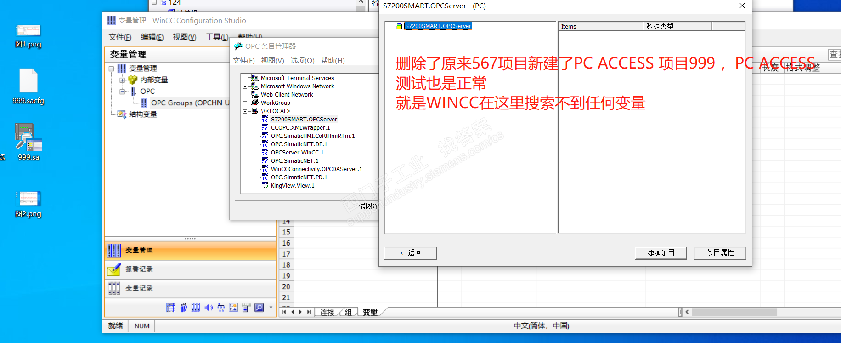This screenshot has width=841, height=343.
Task: Expand the WorkGroup network node
Action: (245, 103)
